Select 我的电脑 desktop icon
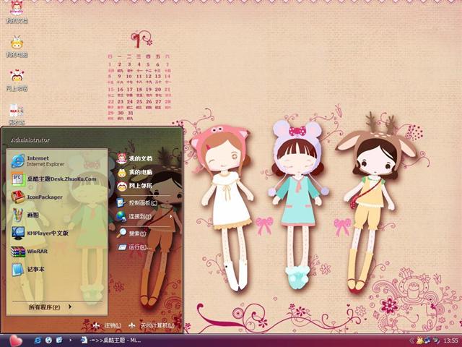 point(17,46)
